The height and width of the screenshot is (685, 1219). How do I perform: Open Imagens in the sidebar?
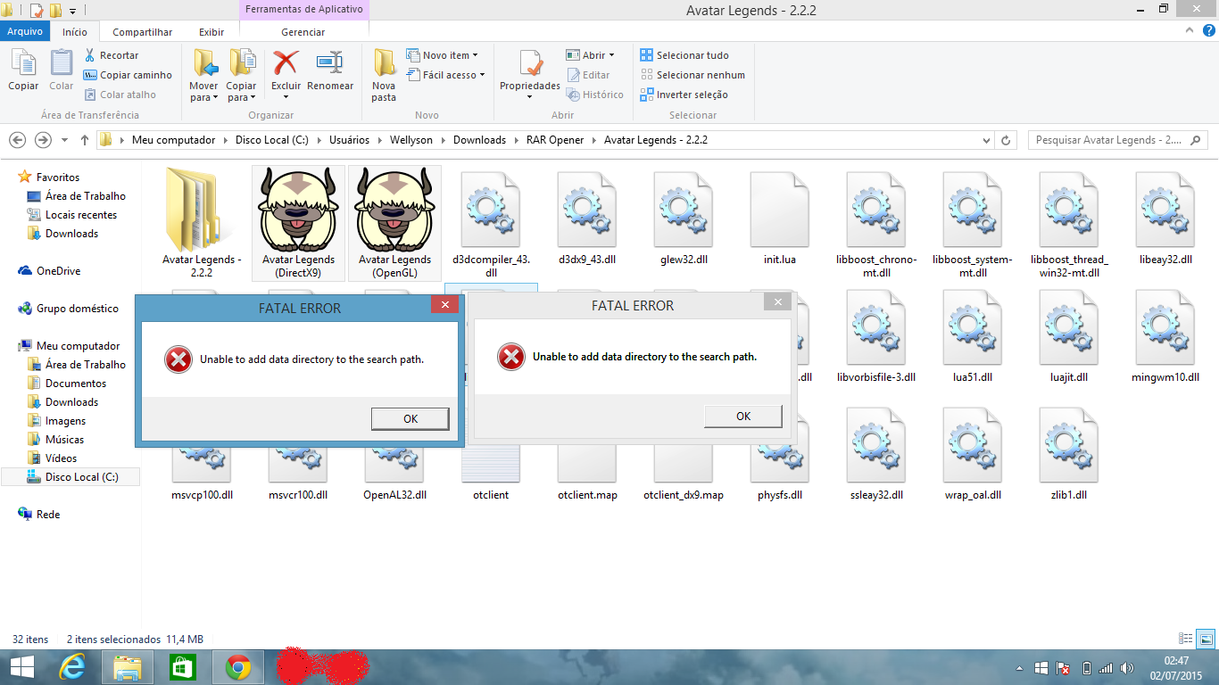click(x=66, y=421)
